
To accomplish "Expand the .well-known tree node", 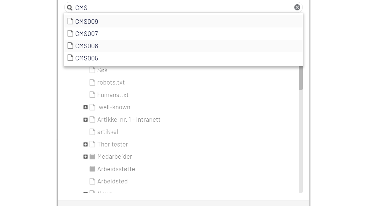I will tap(86, 107).
